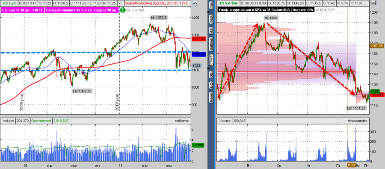The width and height of the screenshot is (385, 169).
Task: Click the <thousands> unit label
Action: point(358,121)
